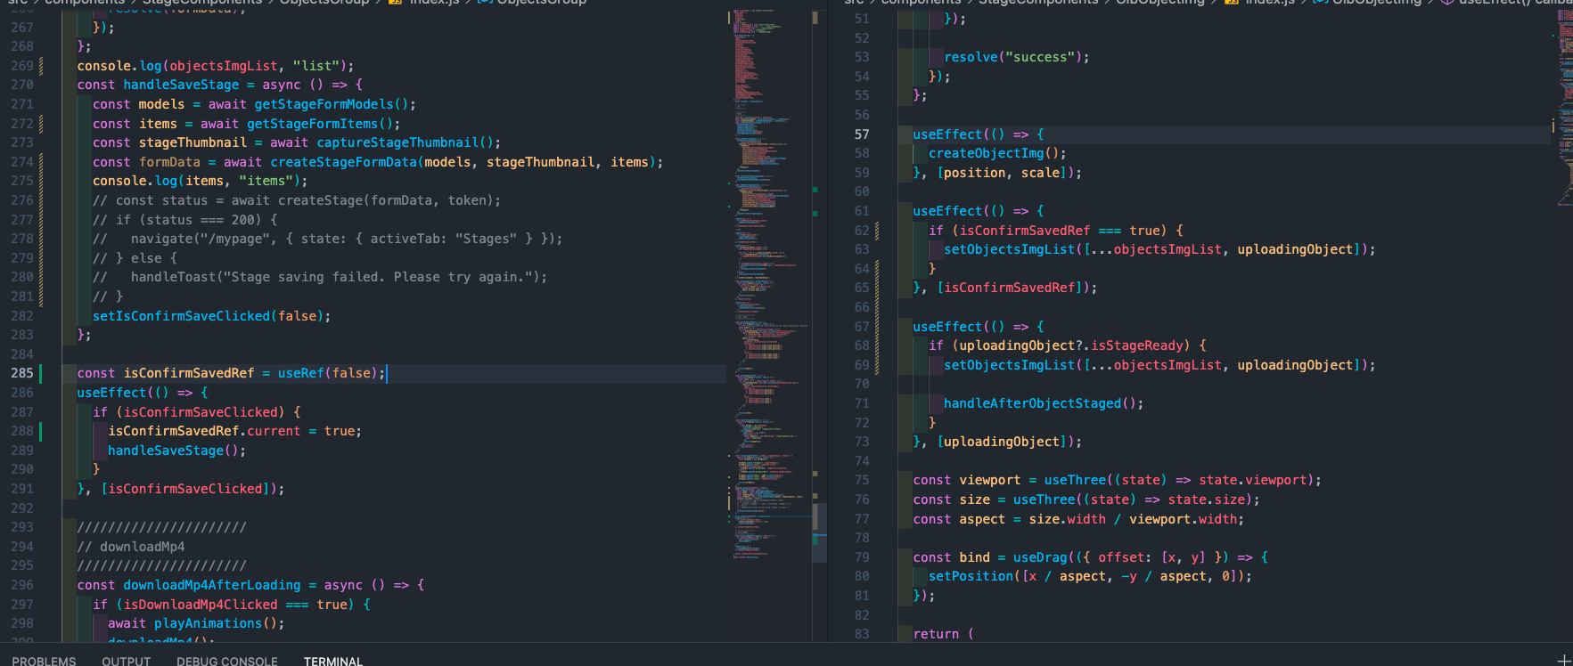
Task: Click 'handleAfterObjectStaged()' on line 71
Action: point(1040,403)
